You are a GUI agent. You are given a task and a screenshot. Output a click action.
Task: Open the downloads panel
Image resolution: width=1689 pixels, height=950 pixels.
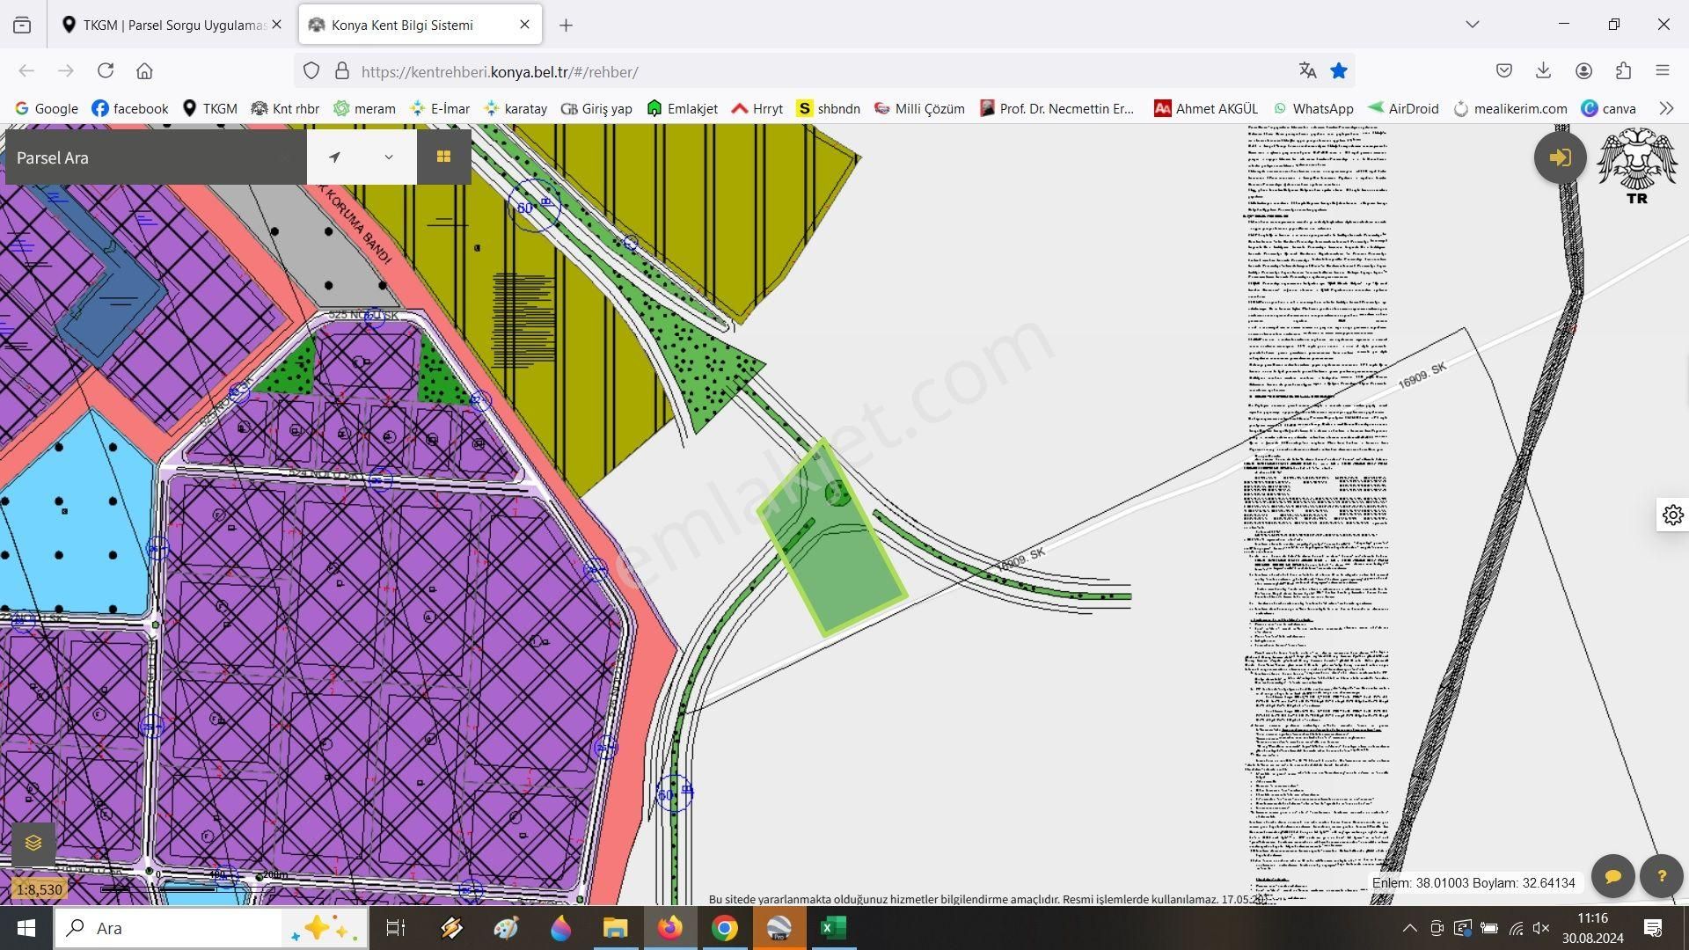[1543, 70]
